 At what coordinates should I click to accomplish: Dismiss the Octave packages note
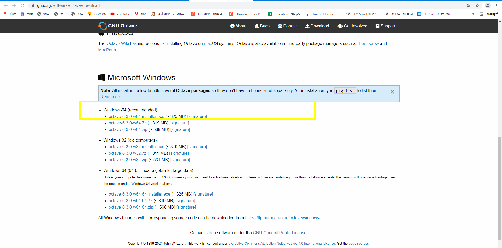[392, 92]
